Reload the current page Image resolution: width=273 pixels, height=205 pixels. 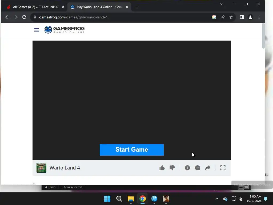[x=24, y=17]
